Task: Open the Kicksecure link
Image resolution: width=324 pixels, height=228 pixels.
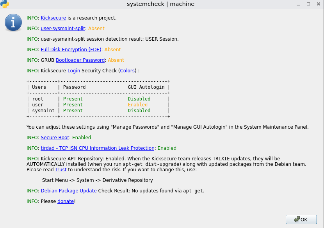Action: 53,18
